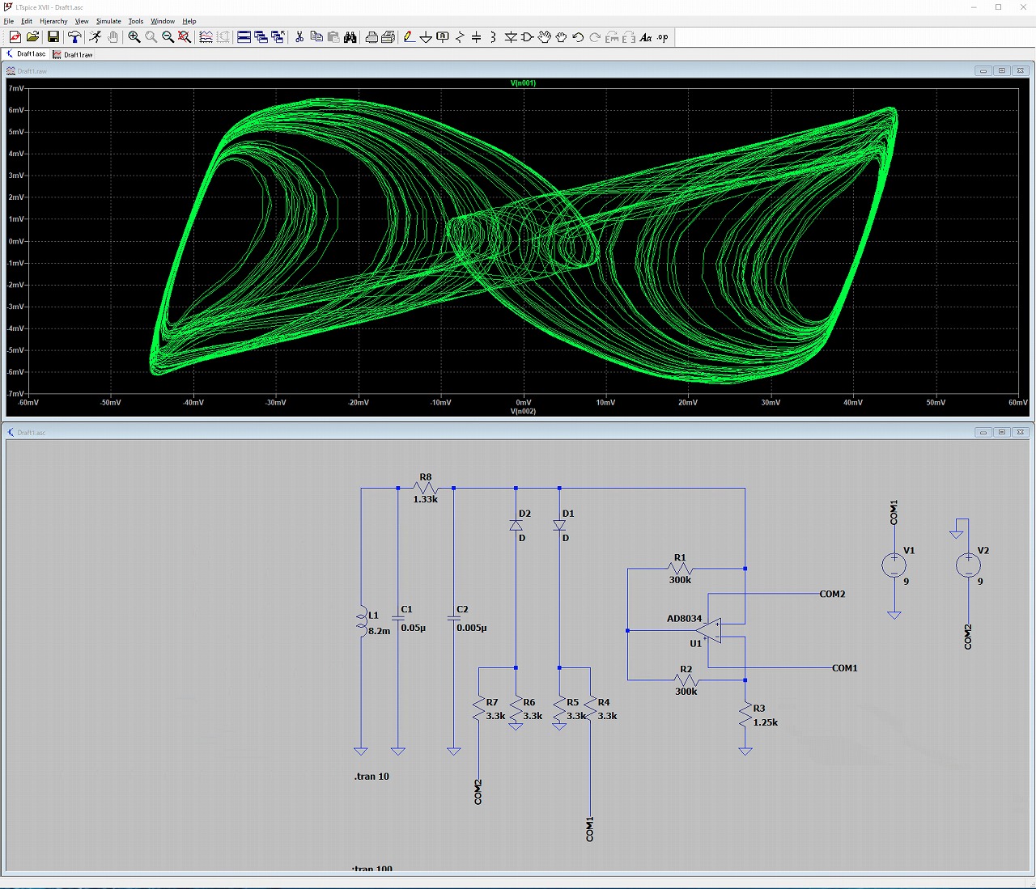Cascade windows toolbar icon

(x=261, y=37)
